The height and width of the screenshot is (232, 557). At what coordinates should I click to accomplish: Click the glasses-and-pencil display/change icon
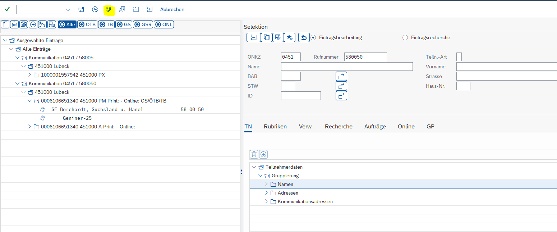(x=109, y=9)
